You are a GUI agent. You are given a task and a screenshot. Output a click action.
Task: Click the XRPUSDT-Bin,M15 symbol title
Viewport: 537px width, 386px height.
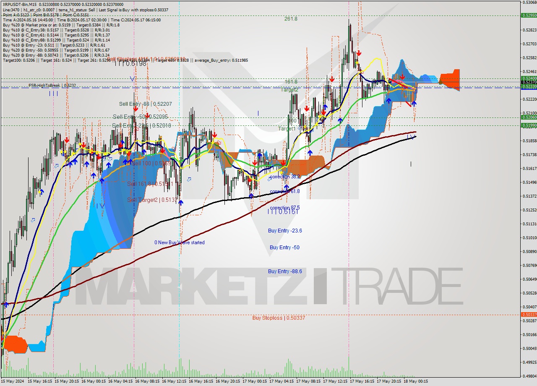tap(19, 4)
